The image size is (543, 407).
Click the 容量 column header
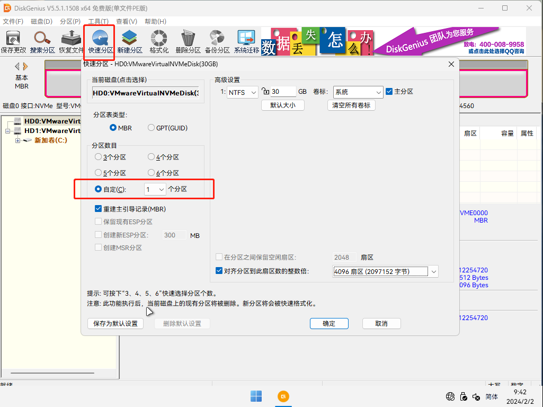pos(507,134)
